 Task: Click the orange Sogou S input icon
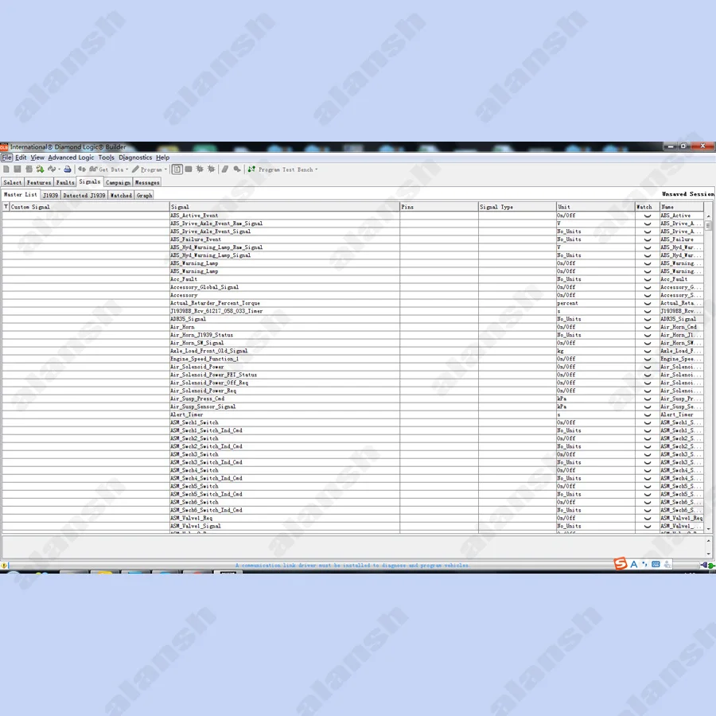[x=620, y=564]
